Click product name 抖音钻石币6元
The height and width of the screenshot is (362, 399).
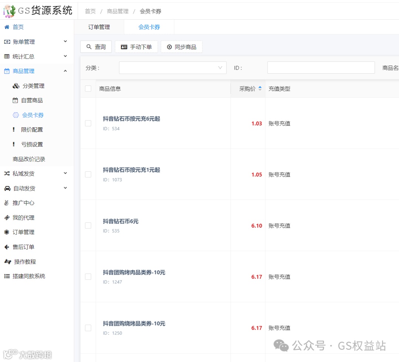pos(120,221)
